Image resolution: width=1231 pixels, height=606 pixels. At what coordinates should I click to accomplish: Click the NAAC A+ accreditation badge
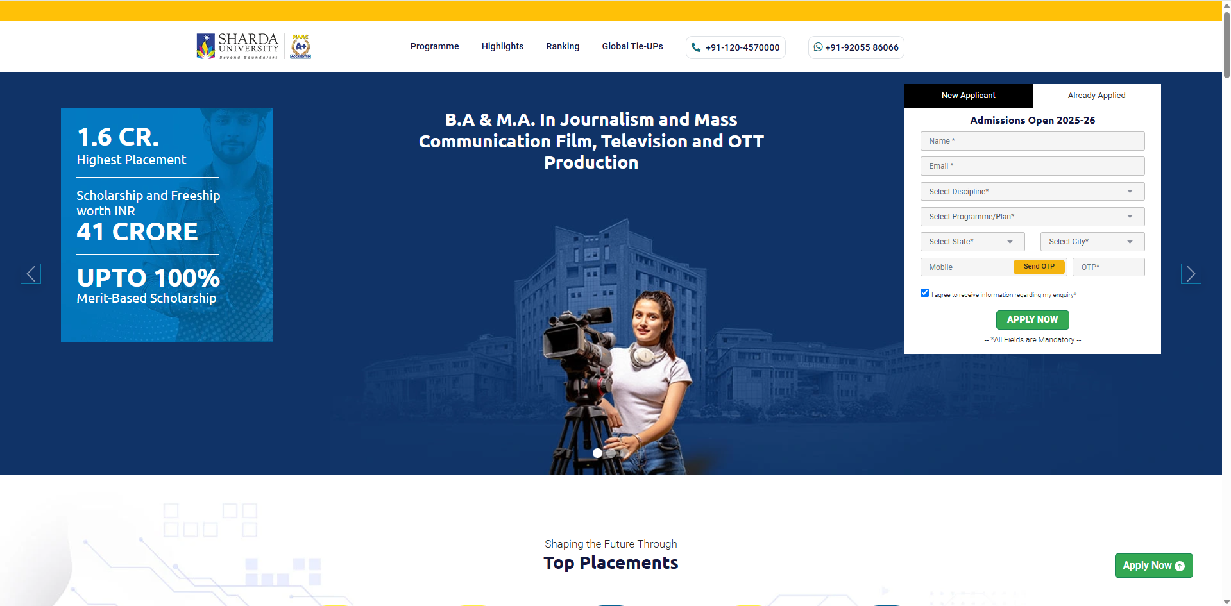(x=300, y=46)
